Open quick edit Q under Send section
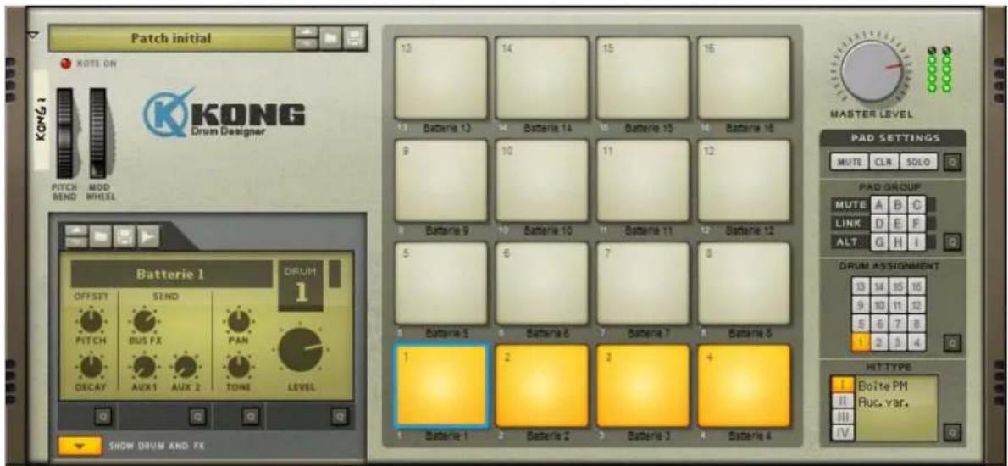 coord(197,417)
